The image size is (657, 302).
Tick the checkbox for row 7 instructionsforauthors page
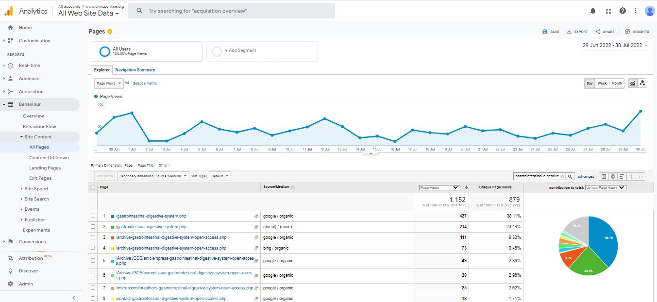coord(93,288)
